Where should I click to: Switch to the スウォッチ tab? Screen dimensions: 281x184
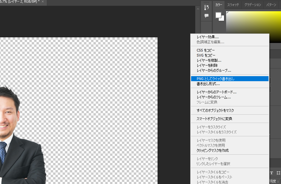coord(233,5)
